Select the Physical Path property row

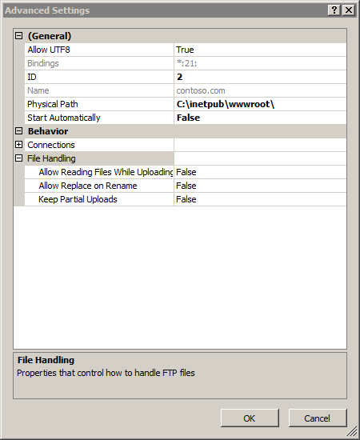186,104
